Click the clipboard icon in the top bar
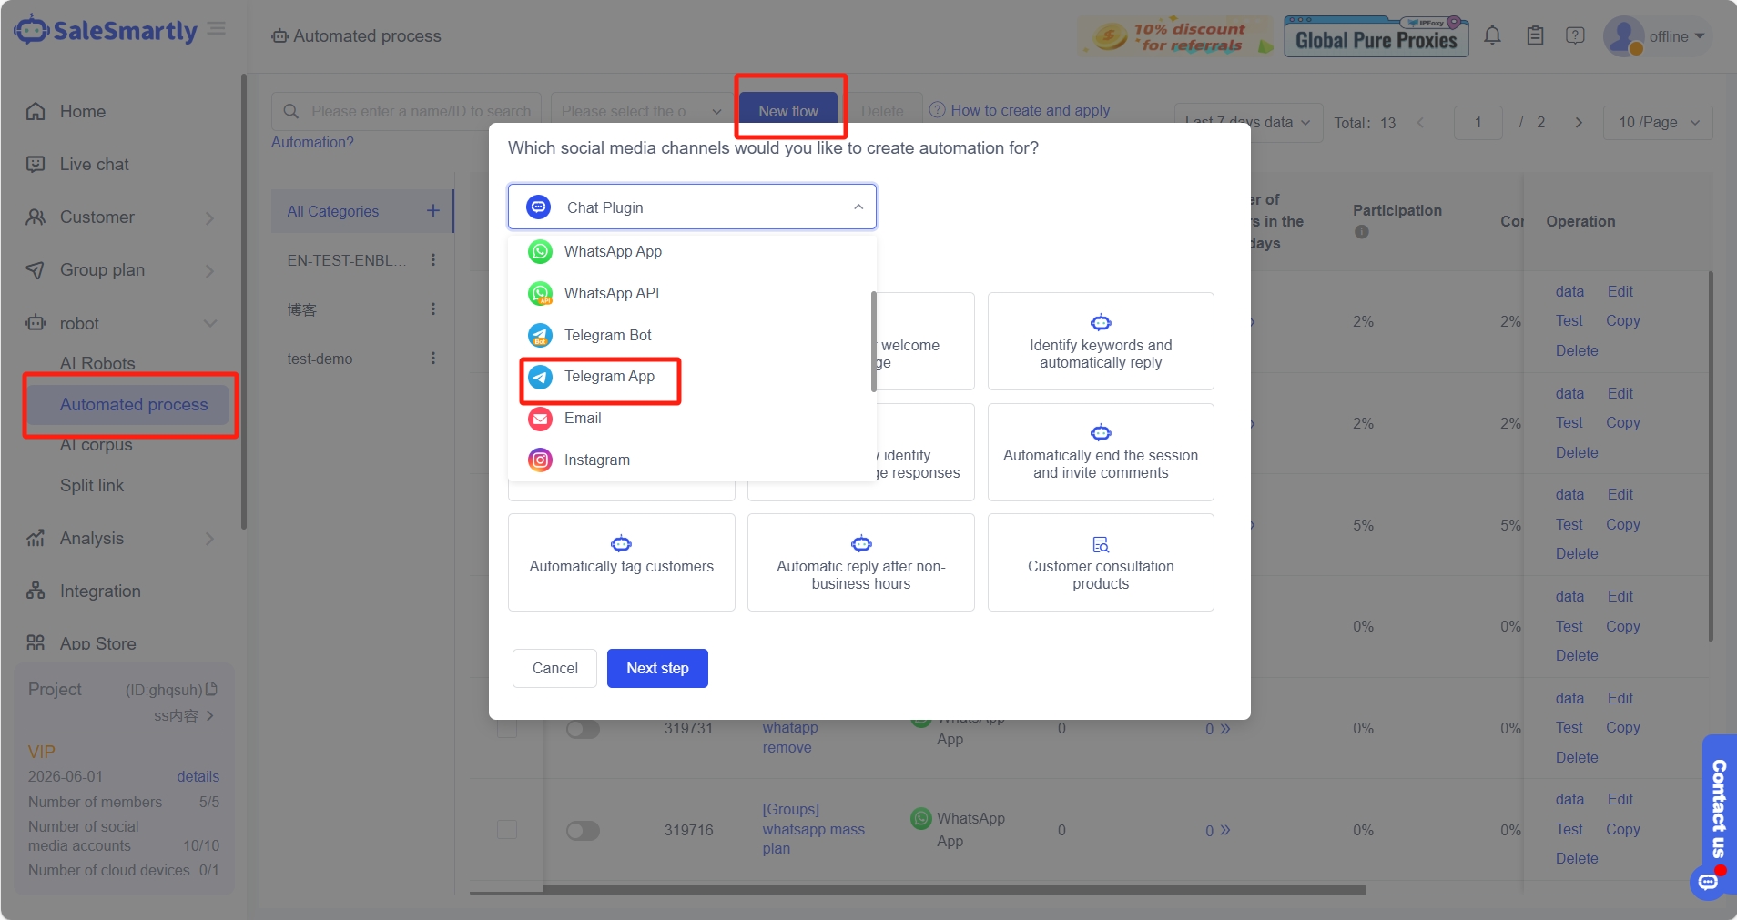The width and height of the screenshot is (1737, 920). coord(1534,35)
